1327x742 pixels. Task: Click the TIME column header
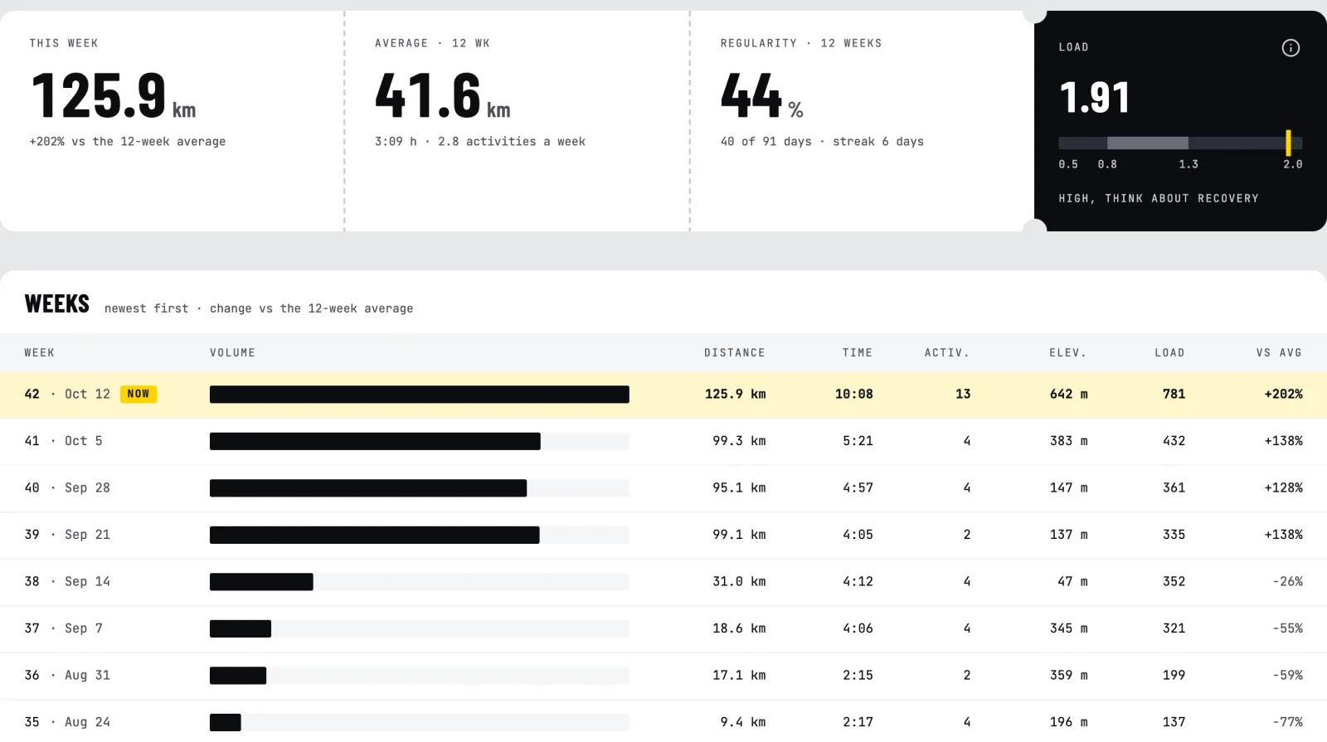click(858, 352)
